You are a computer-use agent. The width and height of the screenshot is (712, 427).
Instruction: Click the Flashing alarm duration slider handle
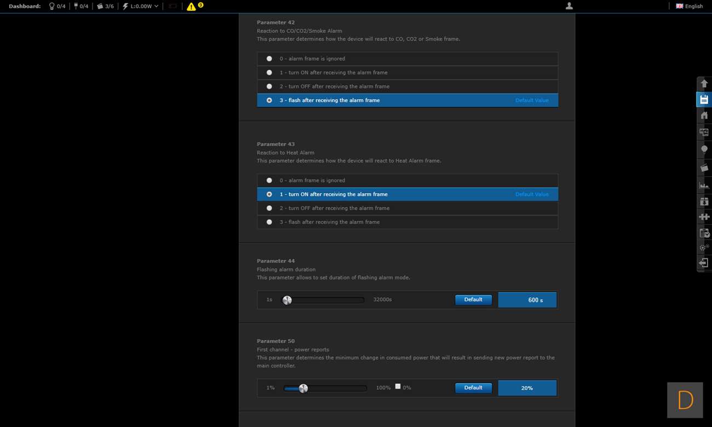[x=287, y=300]
